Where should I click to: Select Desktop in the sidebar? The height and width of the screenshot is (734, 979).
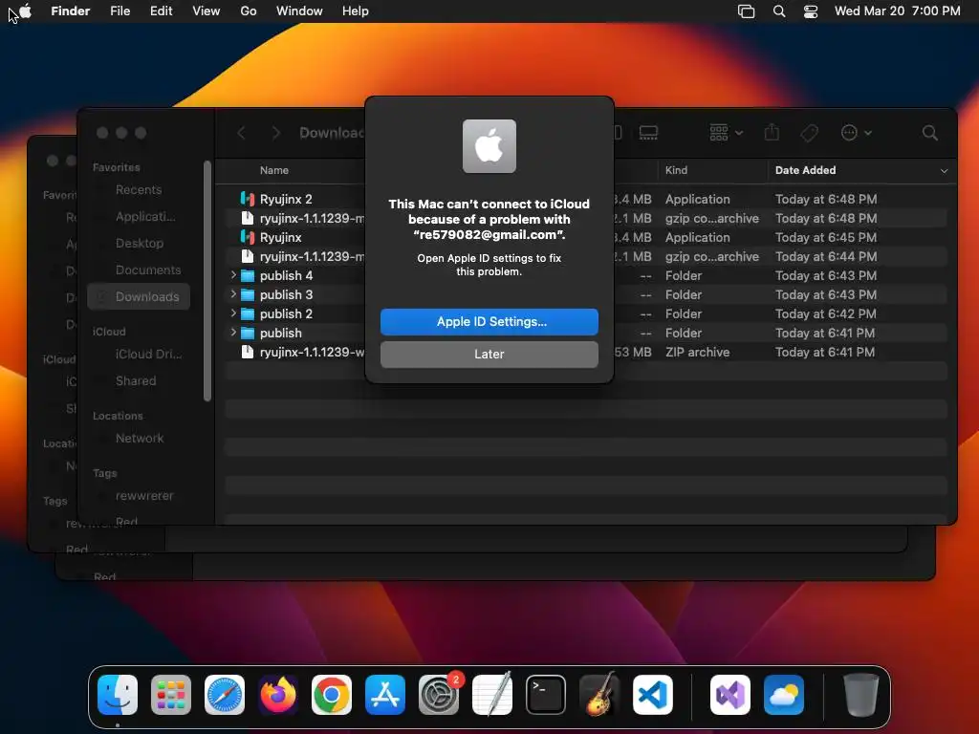click(x=140, y=244)
